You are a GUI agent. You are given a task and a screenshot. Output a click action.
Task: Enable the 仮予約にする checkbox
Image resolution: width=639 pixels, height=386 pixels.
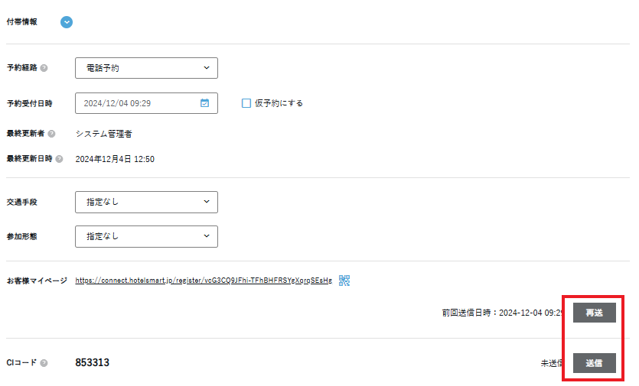click(246, 103)
